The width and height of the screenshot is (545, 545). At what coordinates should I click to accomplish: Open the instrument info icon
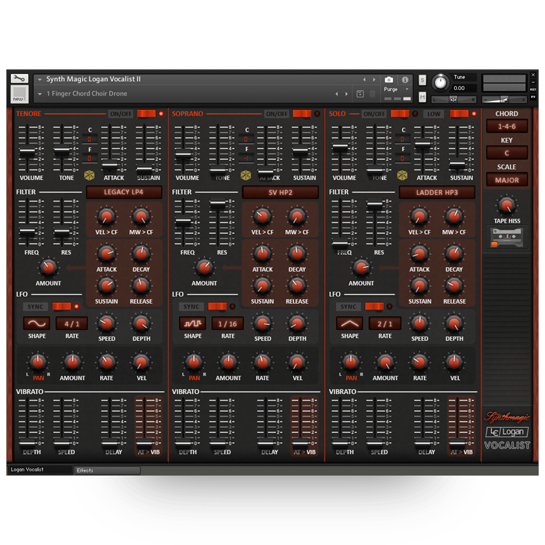point(405,80)
